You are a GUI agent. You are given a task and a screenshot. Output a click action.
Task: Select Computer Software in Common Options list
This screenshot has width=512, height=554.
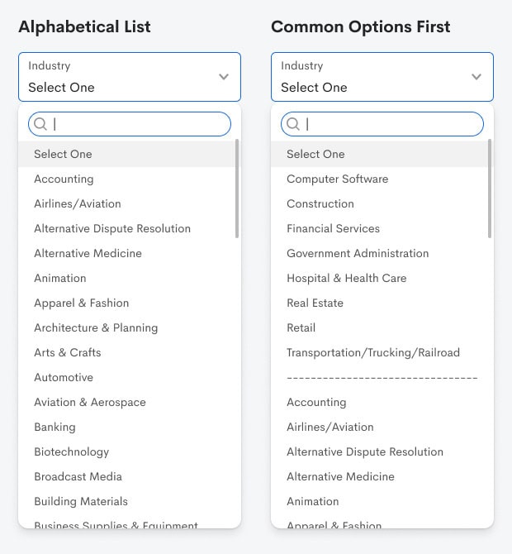coord(337,179)
